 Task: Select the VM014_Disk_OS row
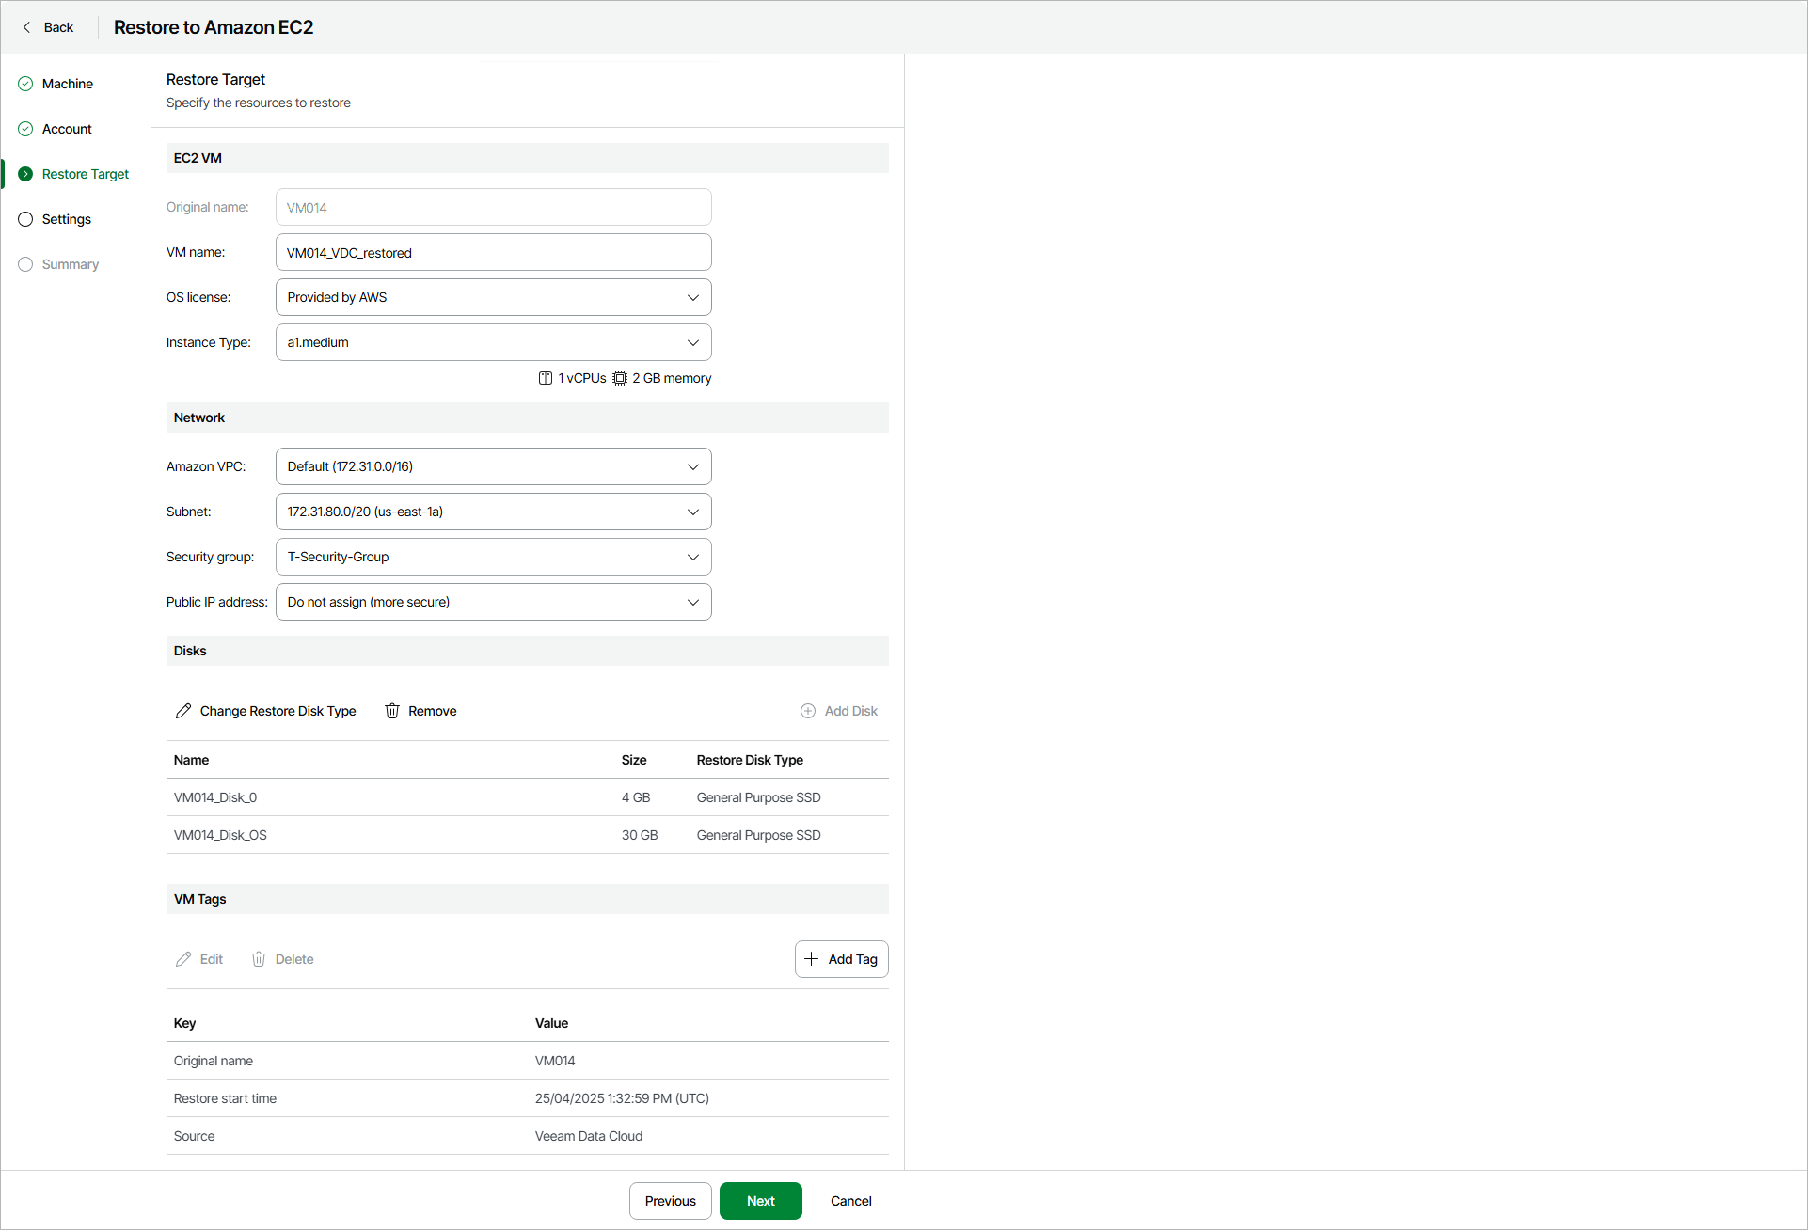coord(527,835)
